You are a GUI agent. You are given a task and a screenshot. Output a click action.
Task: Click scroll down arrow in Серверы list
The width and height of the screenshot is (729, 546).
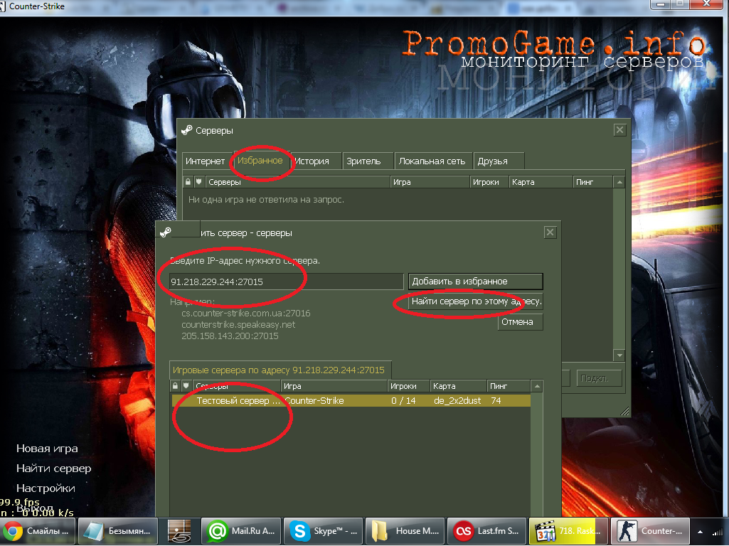(x=619, y=355)
